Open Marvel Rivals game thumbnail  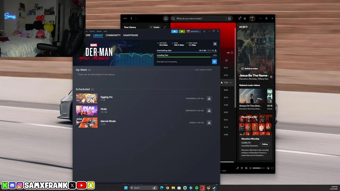[87, 123]
